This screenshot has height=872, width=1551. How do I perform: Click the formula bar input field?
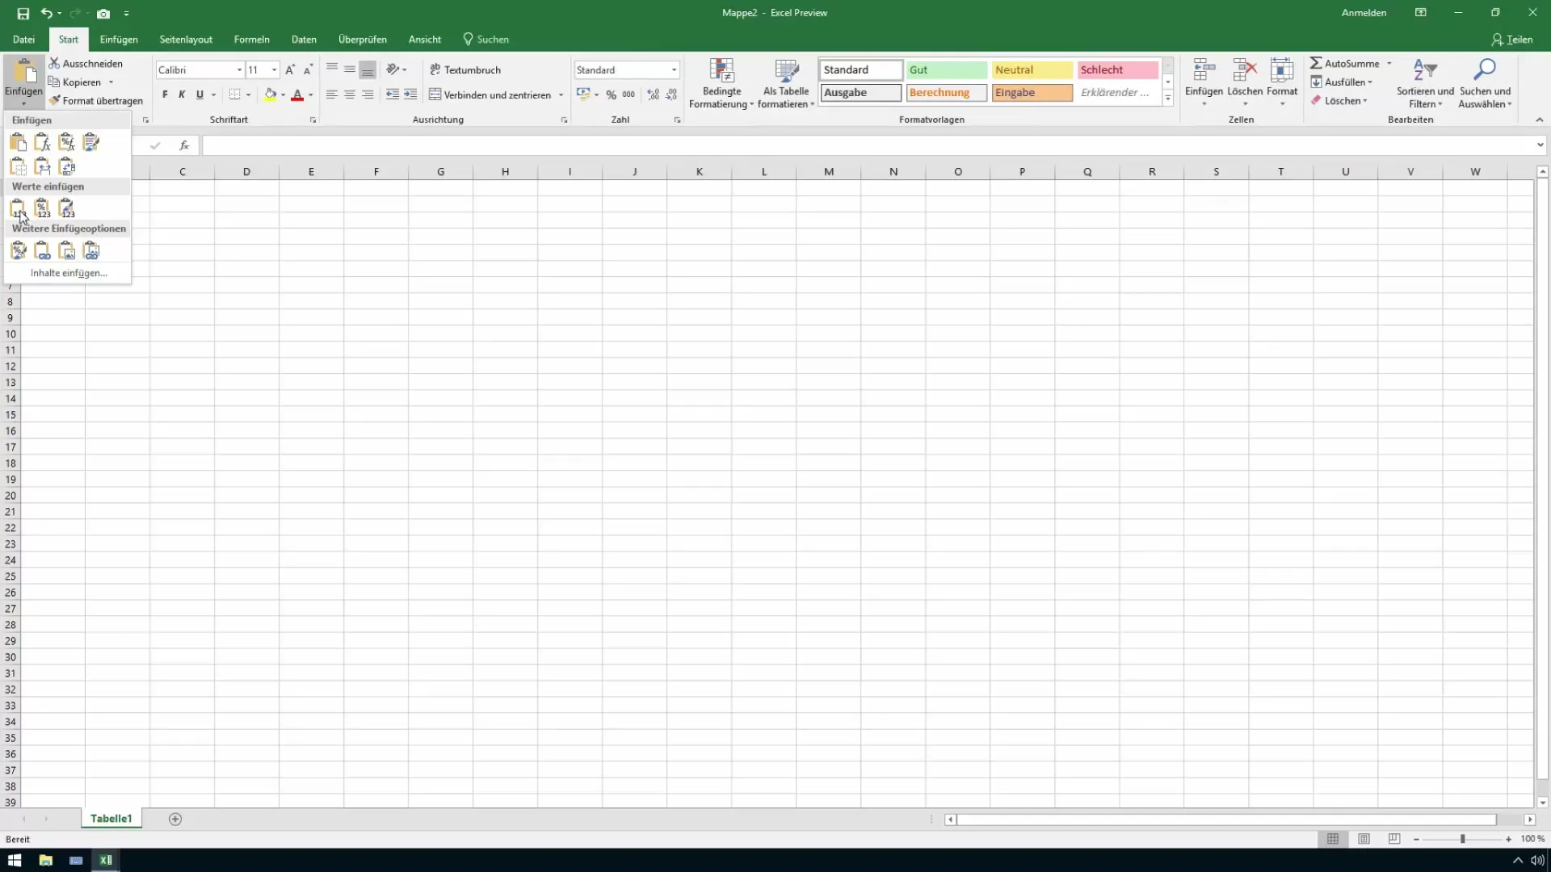(868, 145)
